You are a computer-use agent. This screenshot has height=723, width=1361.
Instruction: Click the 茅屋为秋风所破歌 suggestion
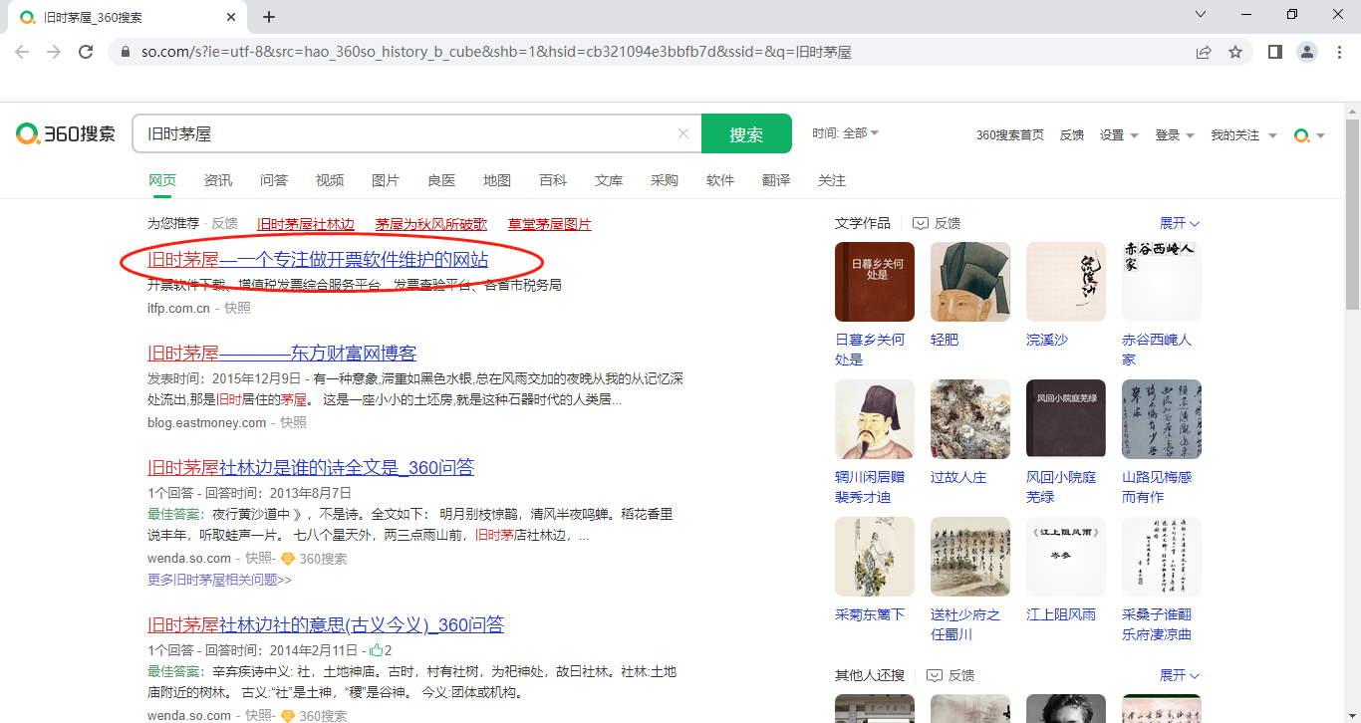tap(431, 224)
